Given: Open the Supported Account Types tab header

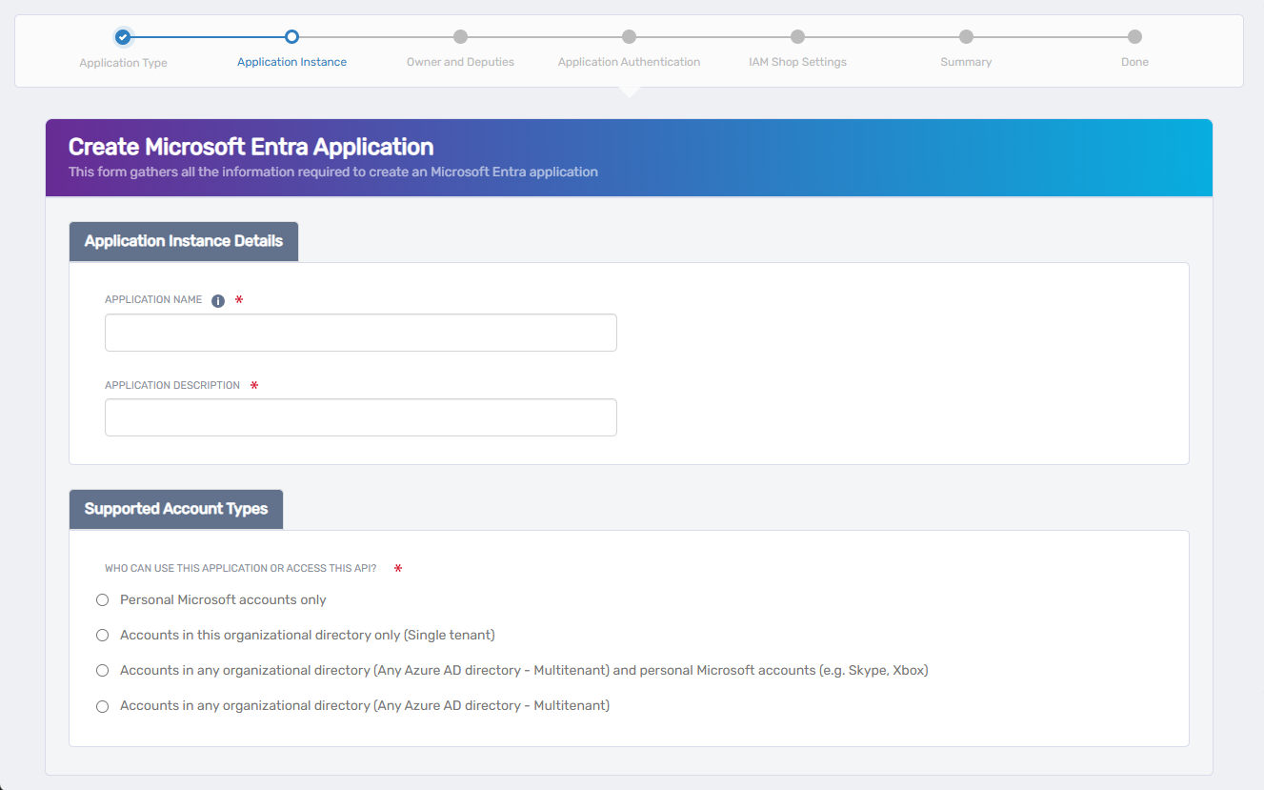Looking at the screenshot, I should point(175,509).
